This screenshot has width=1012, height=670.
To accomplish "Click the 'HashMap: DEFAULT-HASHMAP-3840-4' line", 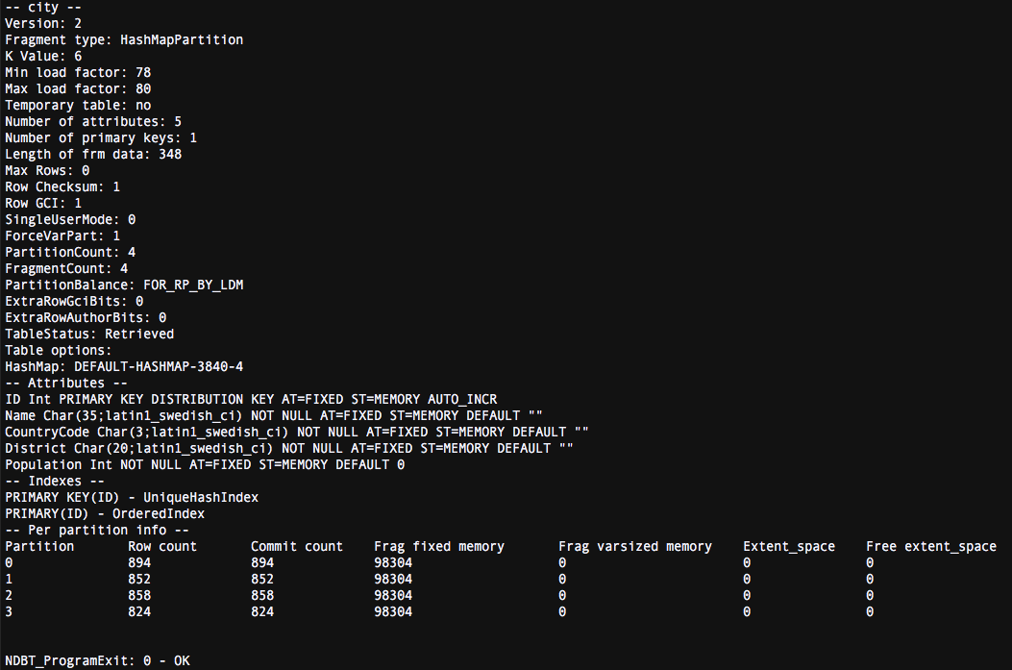I will pyautogui.click(x=124, y=366).
